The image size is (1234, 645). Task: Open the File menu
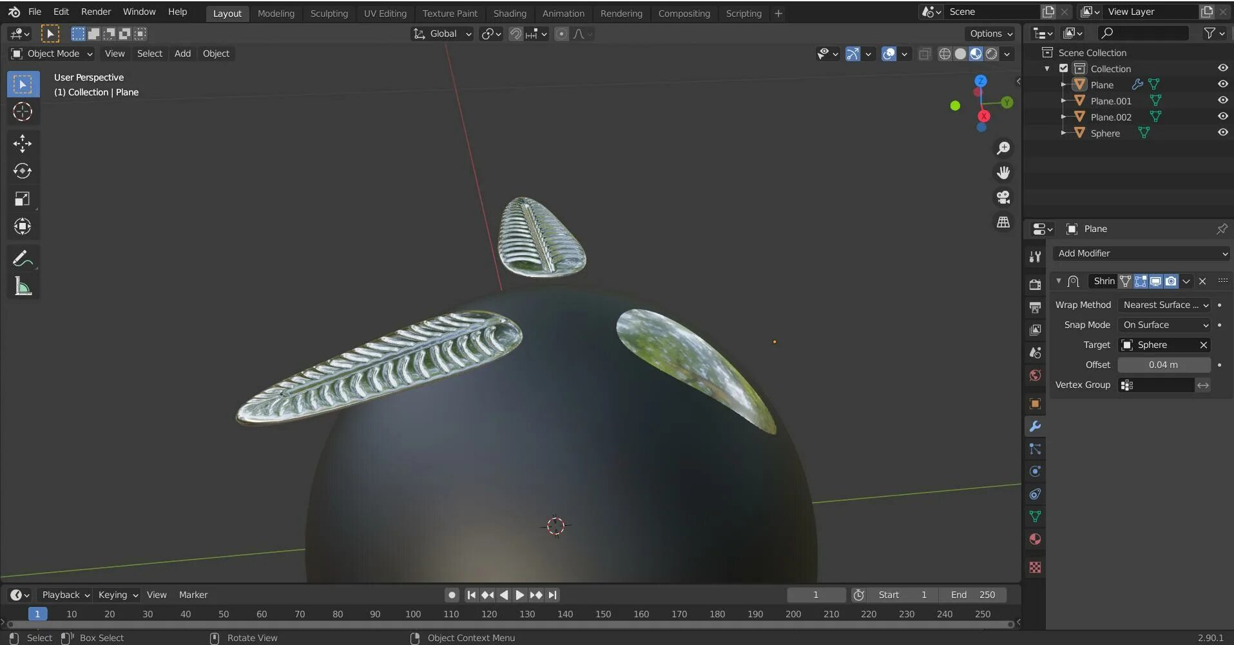[35, 12]
